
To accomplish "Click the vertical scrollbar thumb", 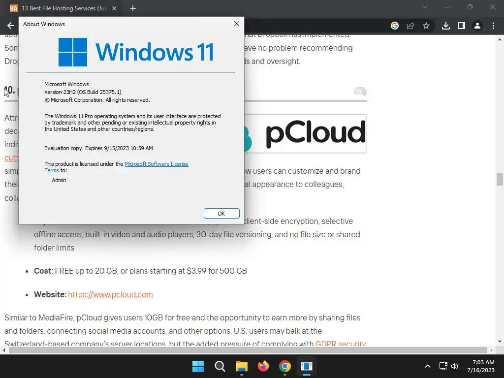I will click(x=500, y=179).
